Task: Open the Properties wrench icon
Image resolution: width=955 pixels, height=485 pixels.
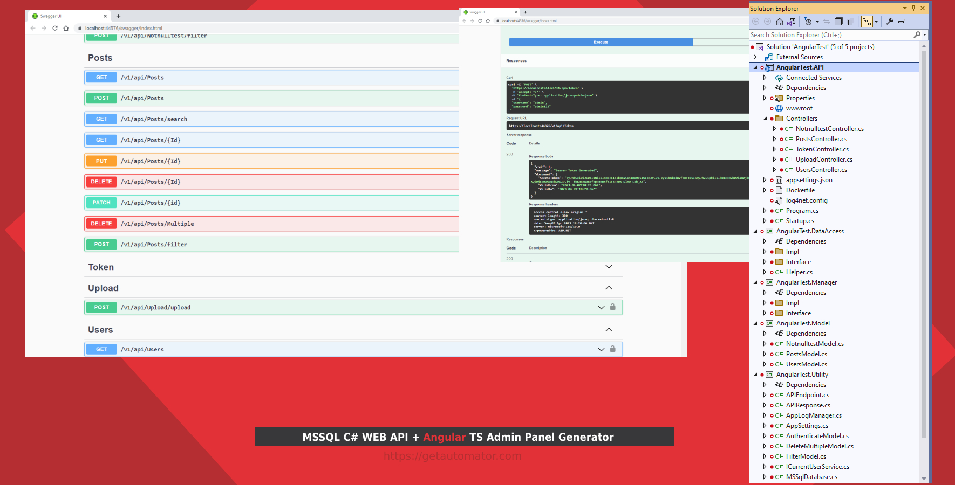Action: click(889, 22)
